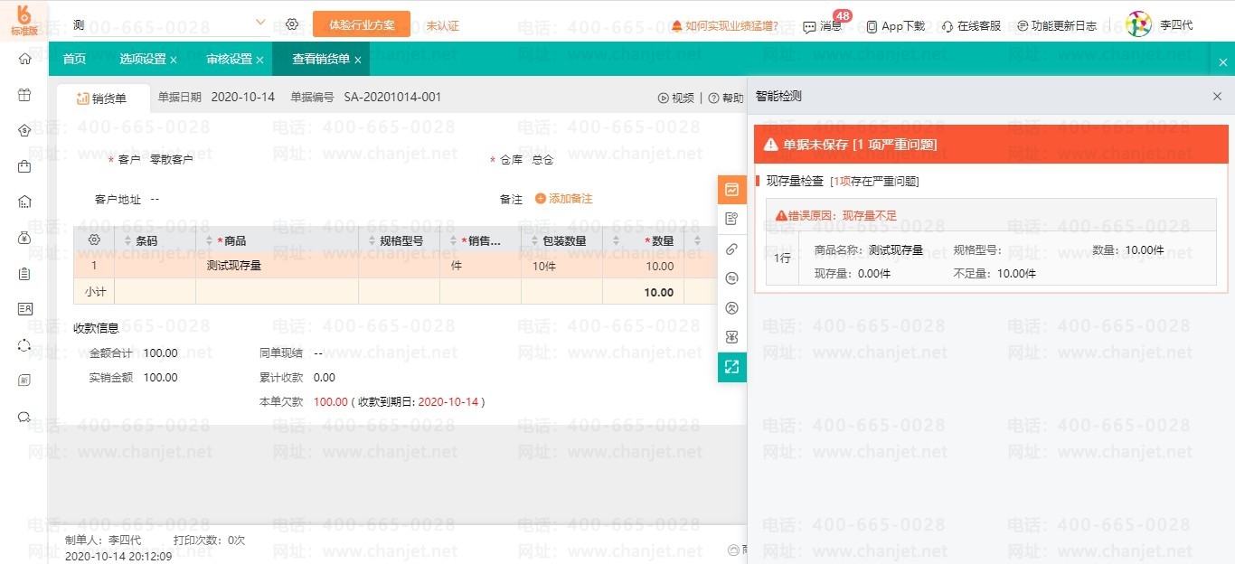Click the shopping bag icon in sidebar

[24, 166]
